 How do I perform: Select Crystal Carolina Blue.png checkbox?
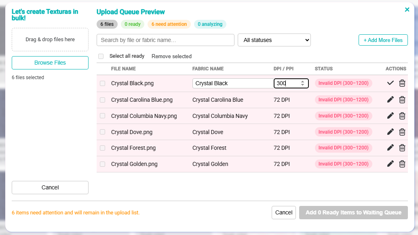point(102,100)
